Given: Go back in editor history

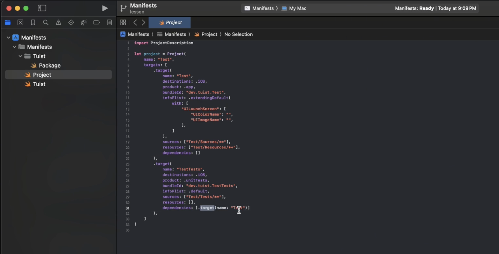Looking at the screenshot, I should click(x=135, y=23).
